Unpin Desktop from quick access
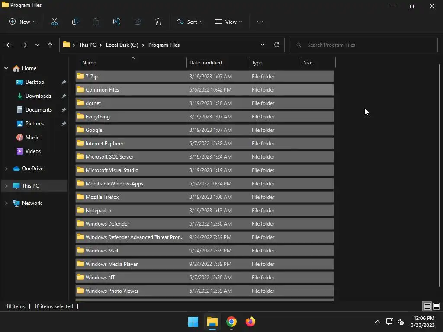This screenshot has width=443, height=332. tap(64, 82)
